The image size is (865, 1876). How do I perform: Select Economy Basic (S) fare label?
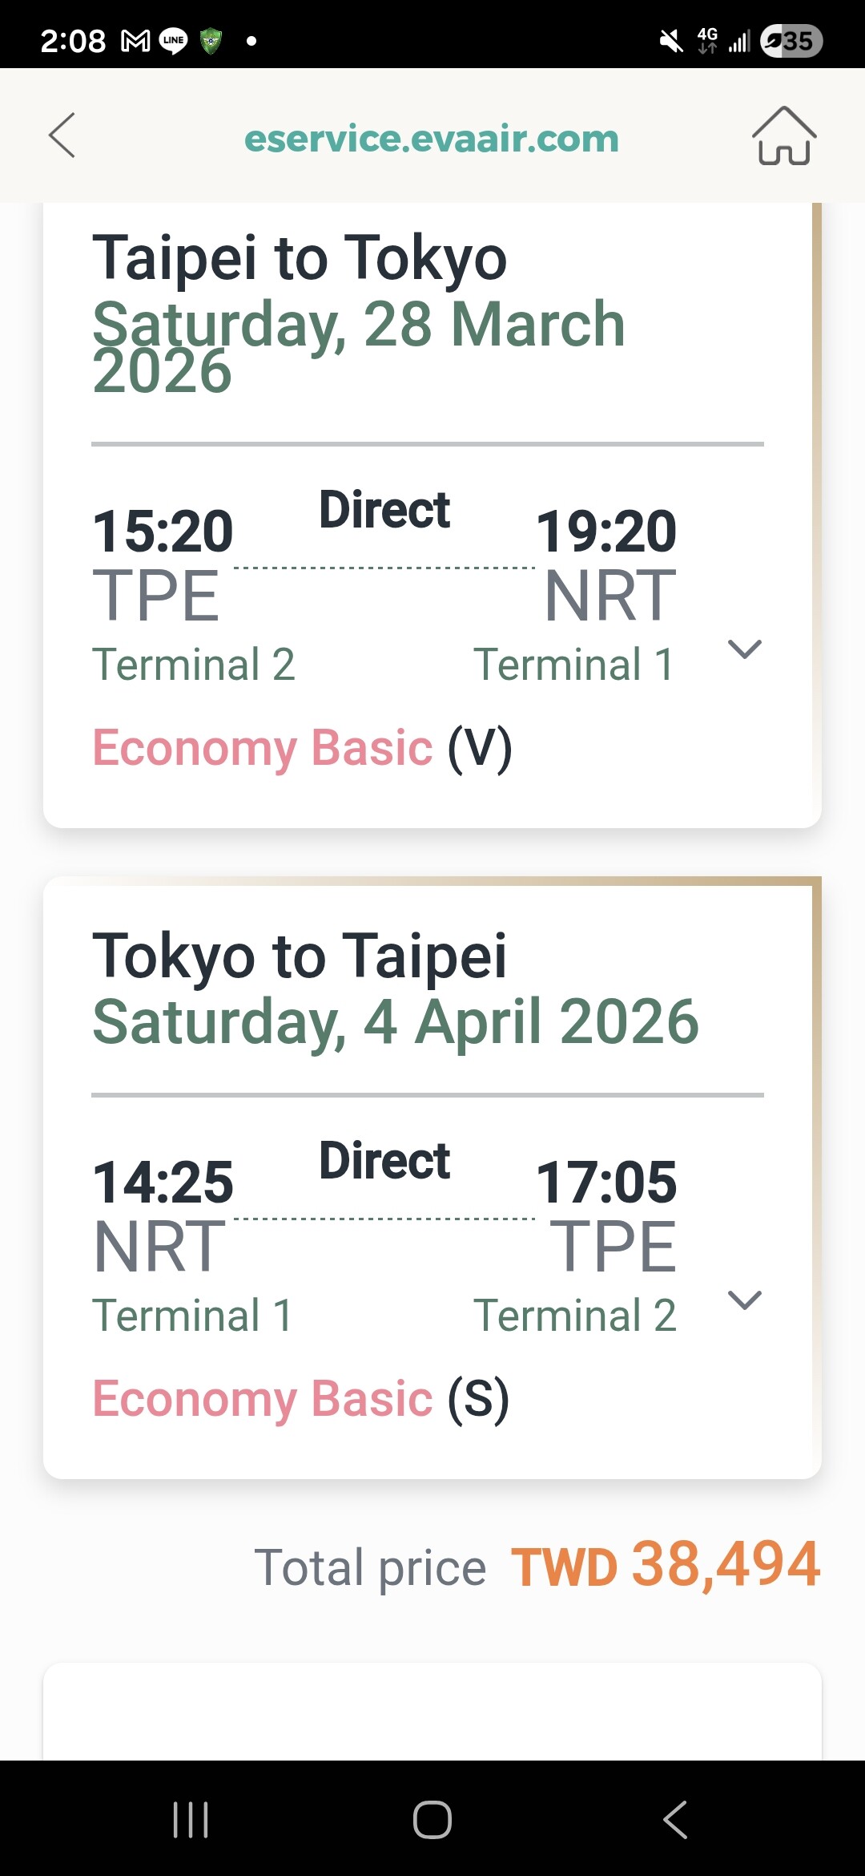(300, 1399)
